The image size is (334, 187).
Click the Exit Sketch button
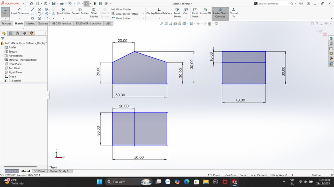tap(5, 11)
